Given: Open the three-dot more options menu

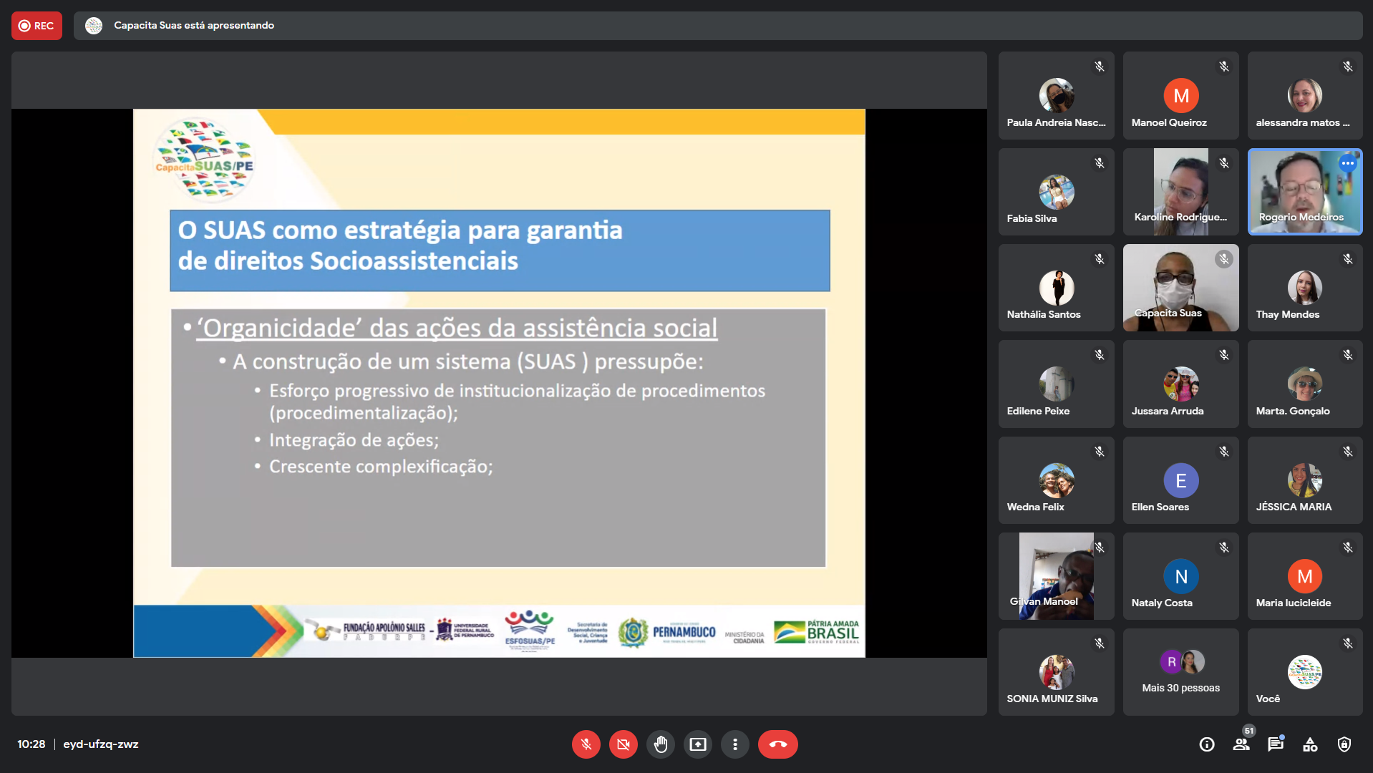Looking at the screenshot, I should tap(734, 744).
